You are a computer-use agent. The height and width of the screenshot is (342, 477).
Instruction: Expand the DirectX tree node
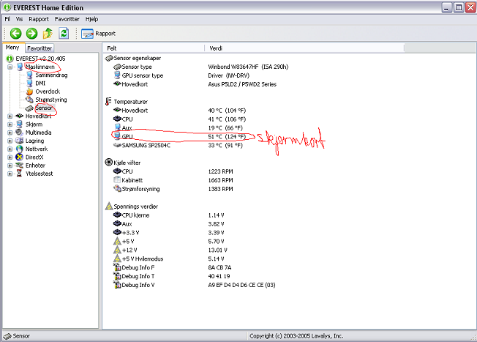pyautogui.click(x=10, y=157)
